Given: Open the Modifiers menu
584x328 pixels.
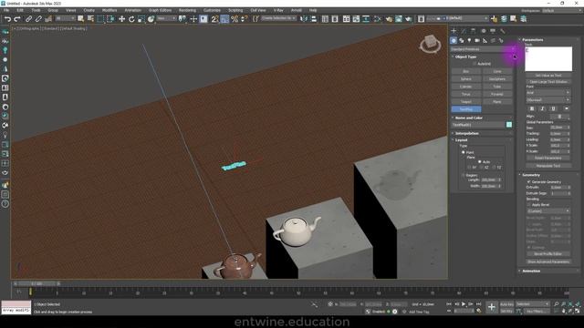Looking at the screenshot, I should click(x=109, y=10).
